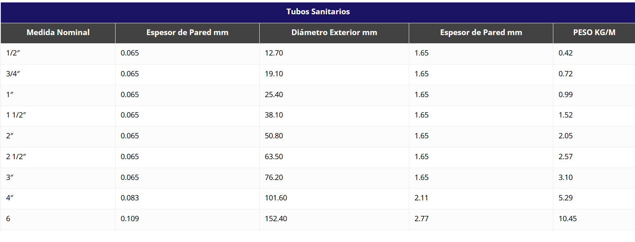The height and width of the screenshot is (242, 635).
Task: Select the 12.70 diameter value
Action: tap(274, 53)
